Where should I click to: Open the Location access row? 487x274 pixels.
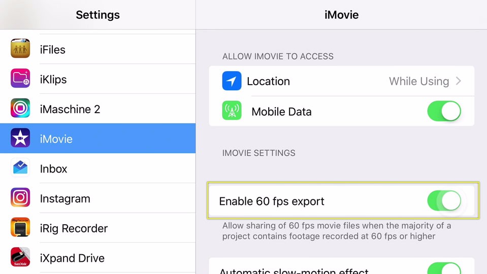point(342,81)
